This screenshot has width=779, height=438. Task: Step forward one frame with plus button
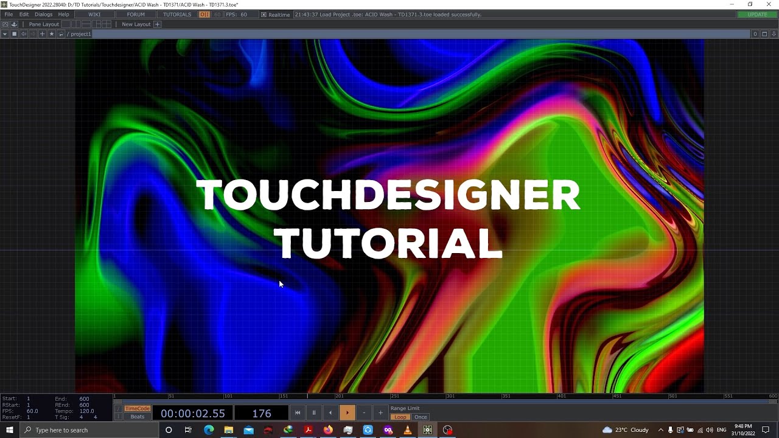tap(380, 413)
